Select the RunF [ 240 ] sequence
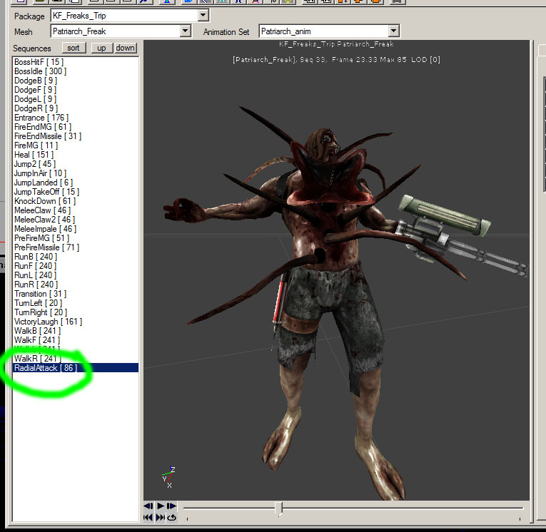 [x=75, y=266]
